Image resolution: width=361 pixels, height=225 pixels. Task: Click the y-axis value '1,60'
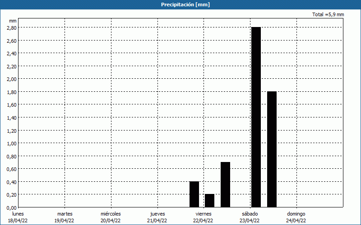click(x=12, y=105)
